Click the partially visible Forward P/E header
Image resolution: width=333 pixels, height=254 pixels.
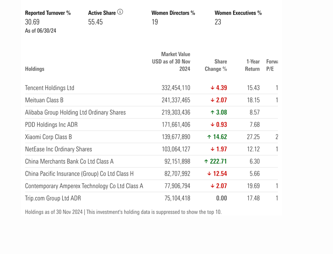coord(271,65)
